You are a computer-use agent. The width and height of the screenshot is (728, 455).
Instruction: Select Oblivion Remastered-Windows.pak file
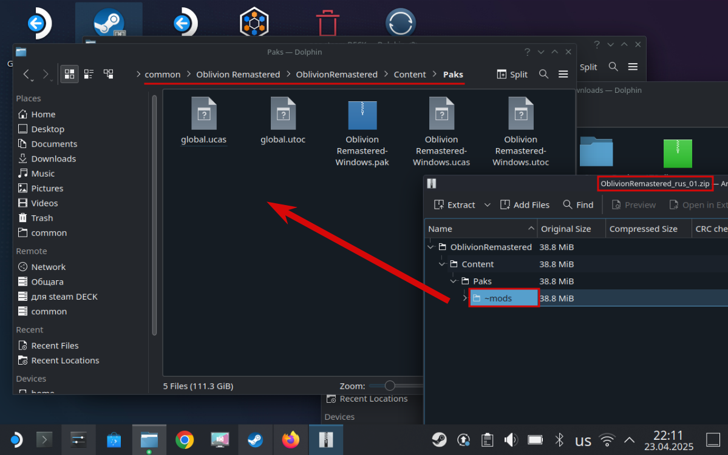click(x=362, y=132)
